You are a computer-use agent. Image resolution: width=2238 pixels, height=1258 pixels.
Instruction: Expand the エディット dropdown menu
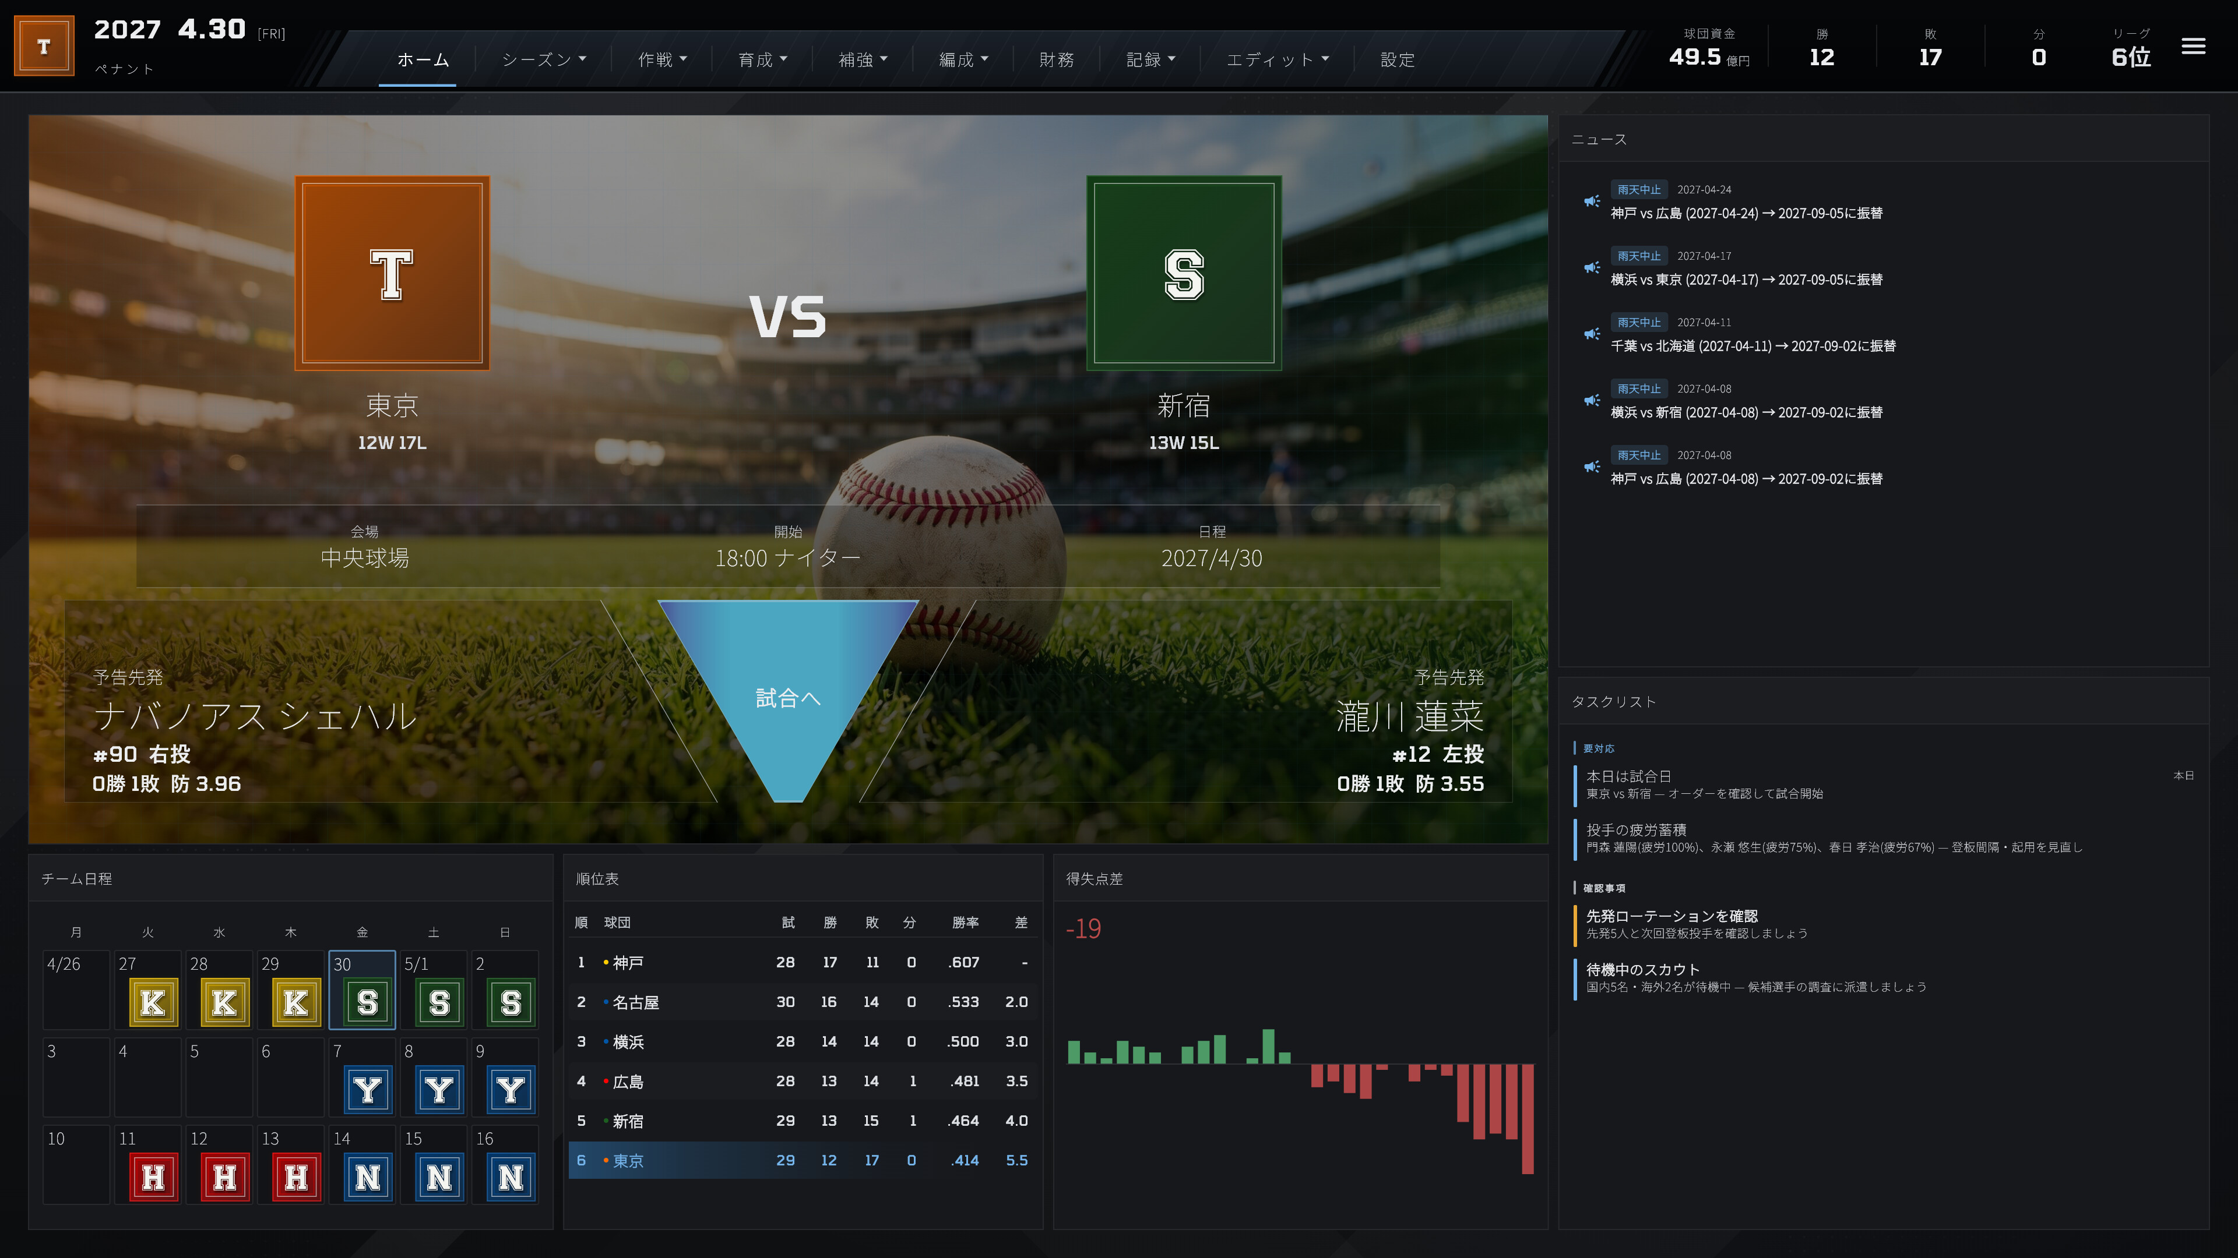[x=1277, y=60]
